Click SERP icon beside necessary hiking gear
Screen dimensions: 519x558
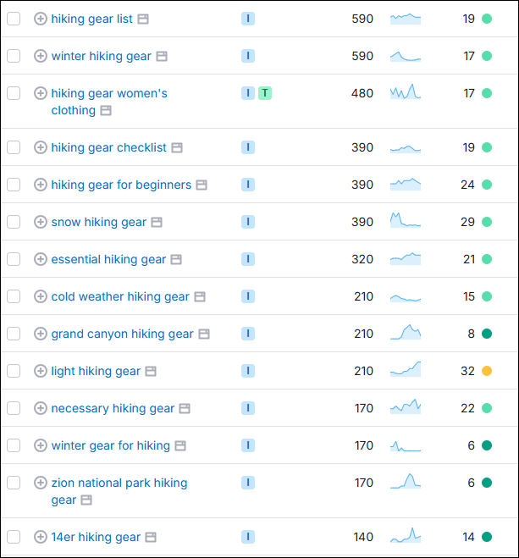(185, 408)
